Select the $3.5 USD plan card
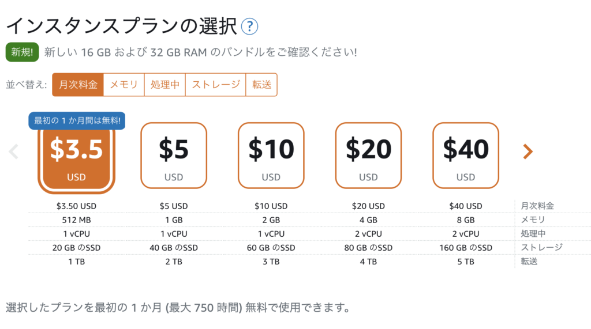 [x=77, y=159]
